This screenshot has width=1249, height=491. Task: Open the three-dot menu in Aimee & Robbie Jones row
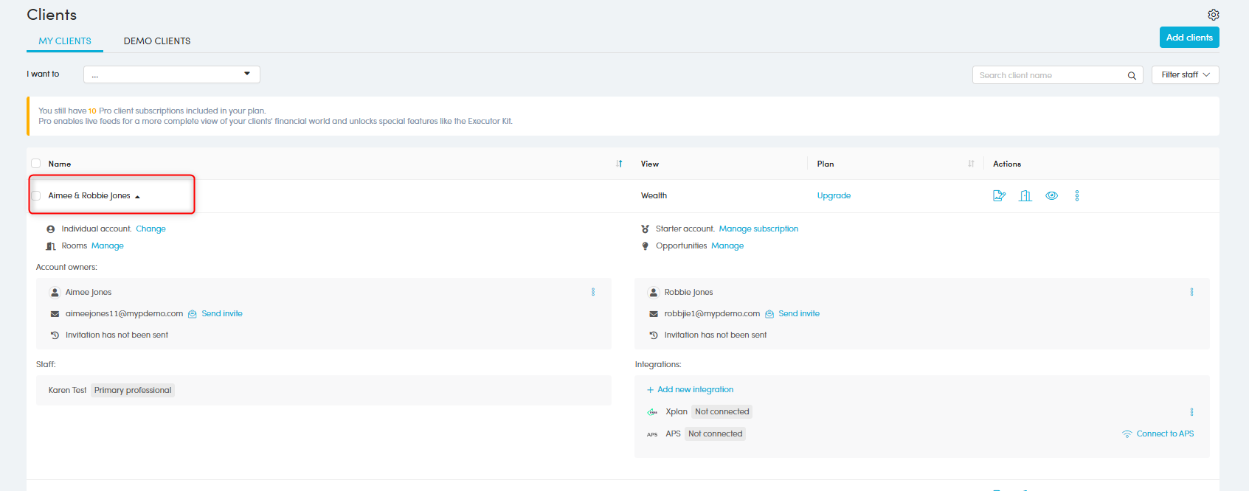pyautogui.click(x=1077, y=195)
